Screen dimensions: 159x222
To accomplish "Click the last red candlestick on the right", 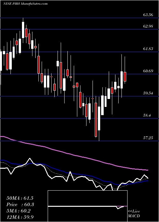I will tap(125, 77).
